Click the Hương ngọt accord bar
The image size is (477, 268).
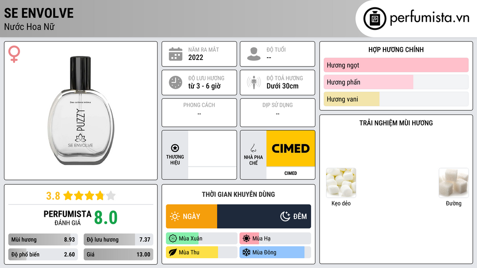pos(396,65)
